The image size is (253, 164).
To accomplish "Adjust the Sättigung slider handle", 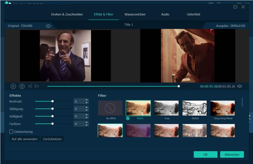I will [x=52, y=109].
